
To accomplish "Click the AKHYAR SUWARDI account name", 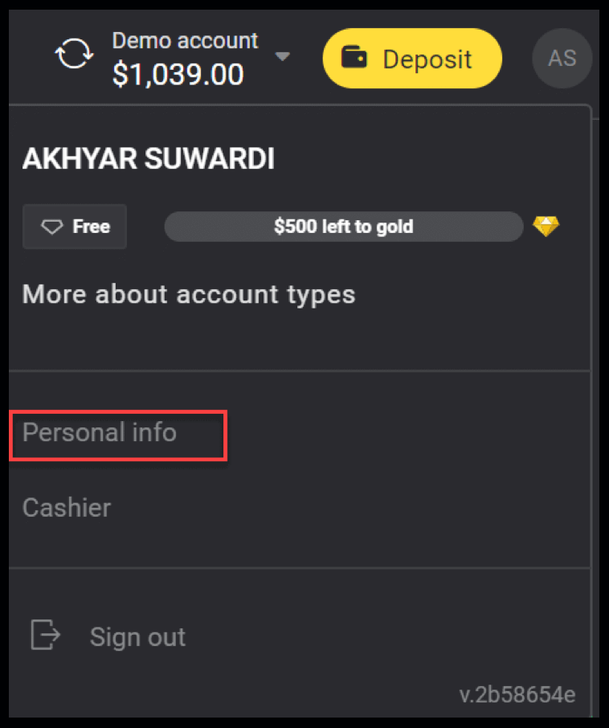I will [x=149, y=158].
